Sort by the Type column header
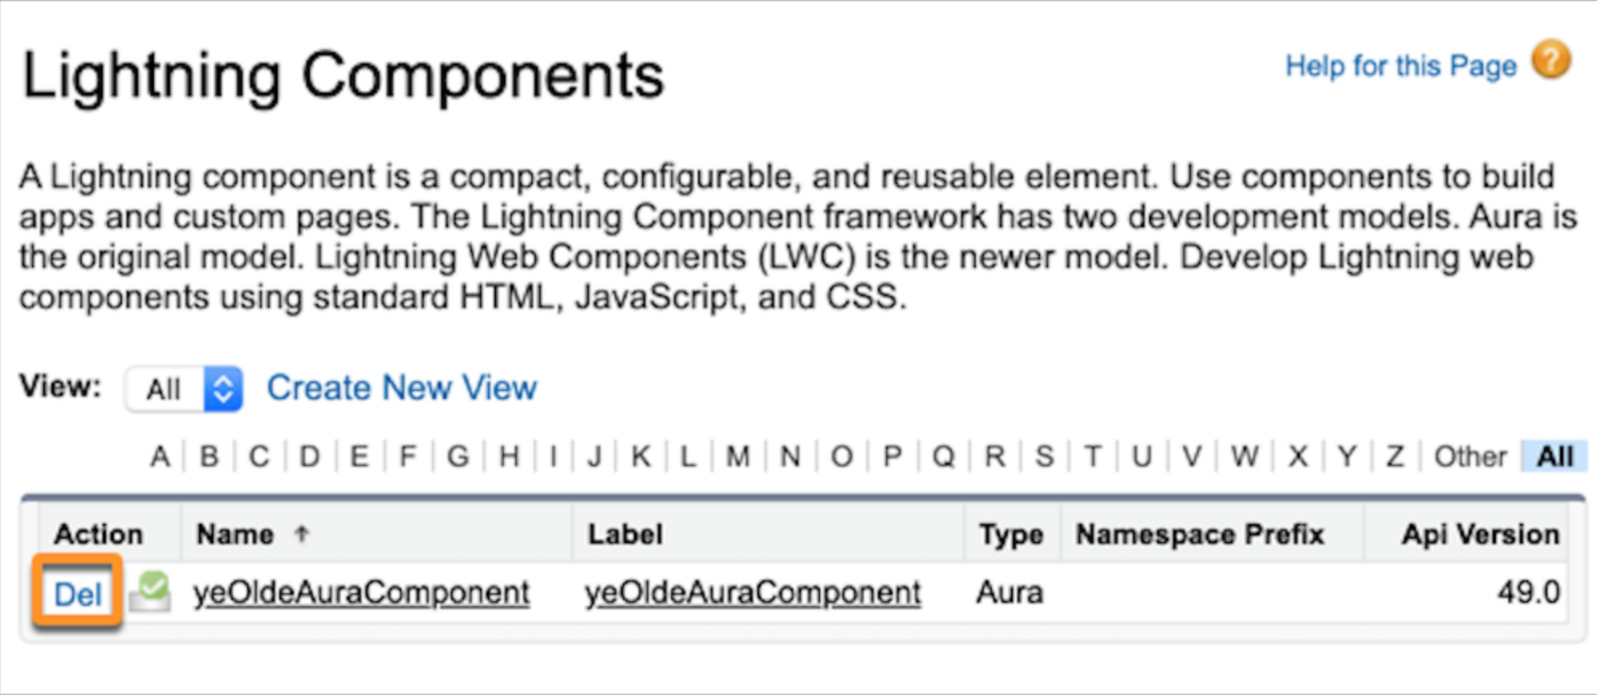Screen dimensions: 1597x695 tap(1010, 534)
